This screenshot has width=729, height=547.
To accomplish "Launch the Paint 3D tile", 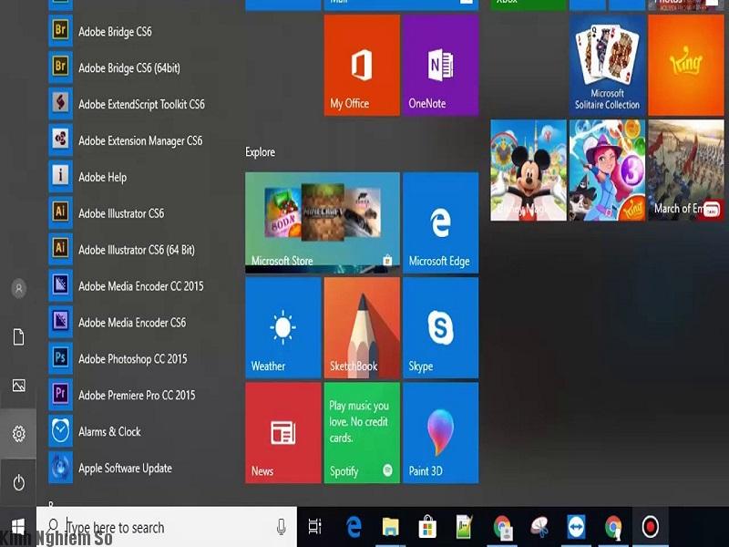I will click(x=440, y=433).
